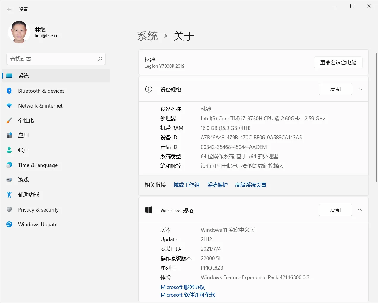378x303 pixels.
Task: Select the Privacy shield icon
Action: coord(9,209)
